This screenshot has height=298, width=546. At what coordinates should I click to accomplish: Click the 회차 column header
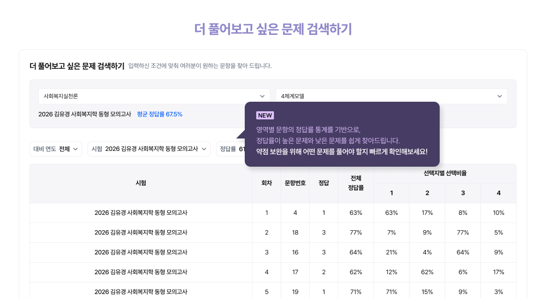point(266,183)
